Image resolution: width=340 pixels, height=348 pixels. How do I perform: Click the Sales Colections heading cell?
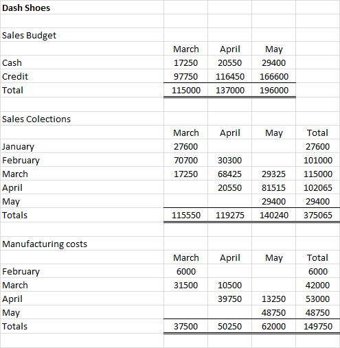(x=82, y=119)
